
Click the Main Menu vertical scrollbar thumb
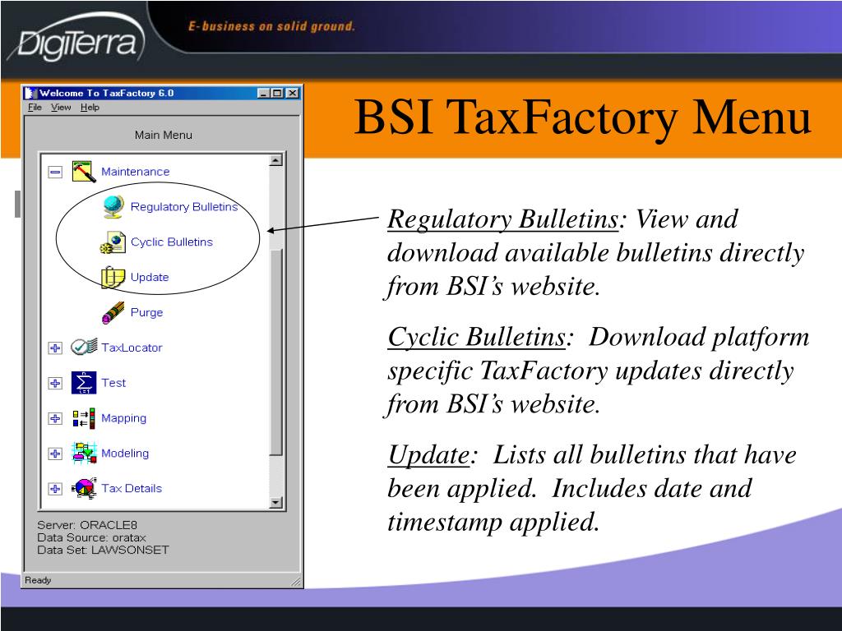(x=276, y=352)
